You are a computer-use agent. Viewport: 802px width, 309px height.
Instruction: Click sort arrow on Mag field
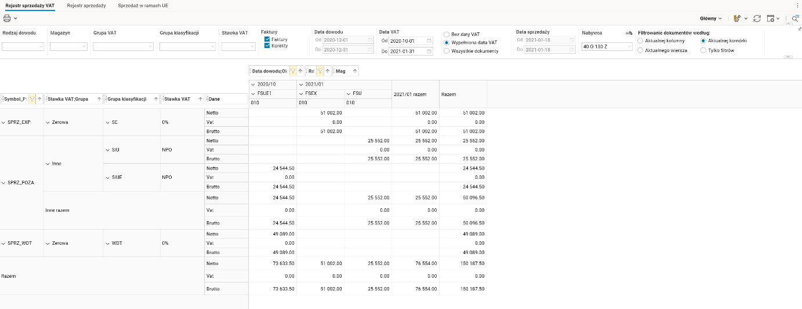click(354, 71)
